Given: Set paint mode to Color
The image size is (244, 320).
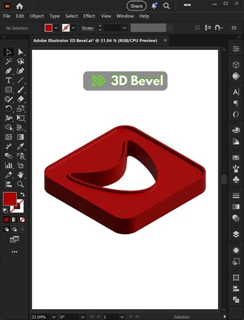Looking at the screenshot, I should point(7,220).
